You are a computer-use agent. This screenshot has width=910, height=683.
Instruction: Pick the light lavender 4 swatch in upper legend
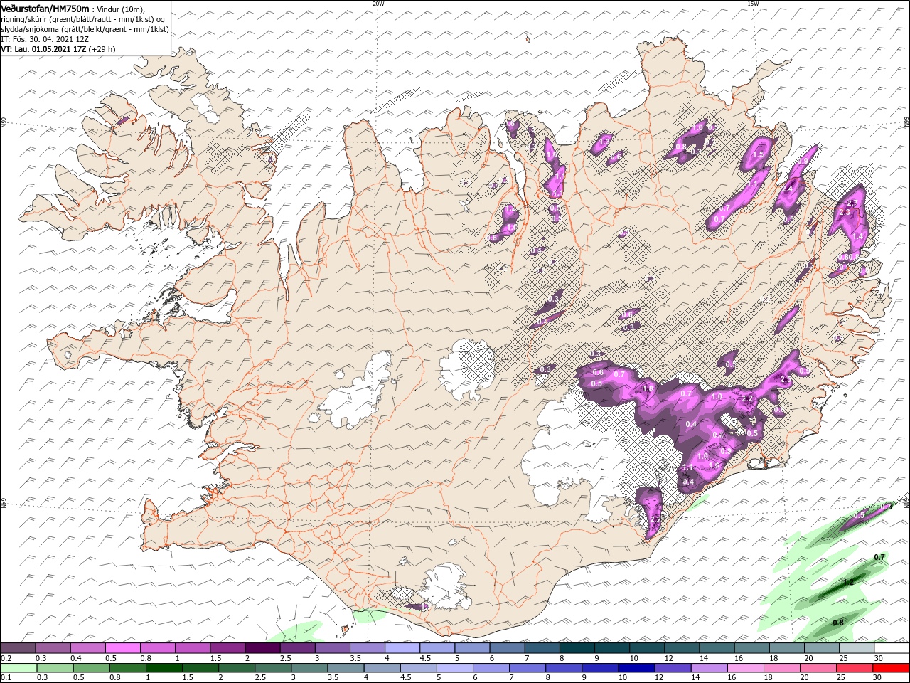(402, 648)
